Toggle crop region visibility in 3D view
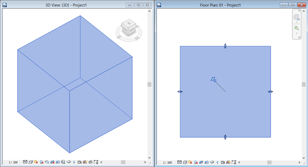 [x=58, y=162]
